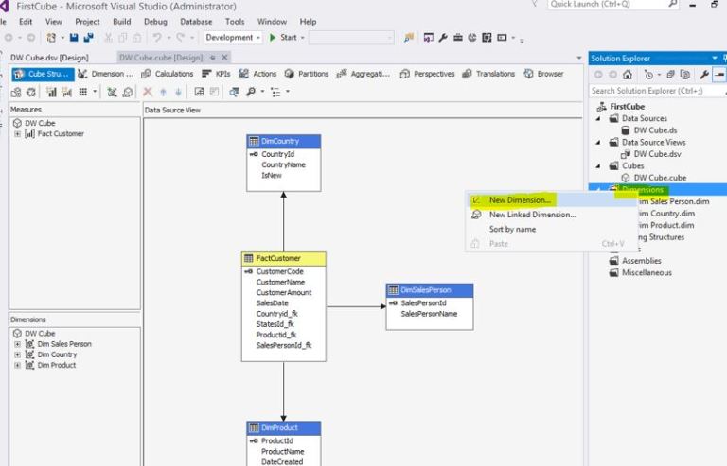Collapse the Cubes folder in Solution Explorer
Screen dimensions: 727x466
pyautogui.click(x=598, y=165)
